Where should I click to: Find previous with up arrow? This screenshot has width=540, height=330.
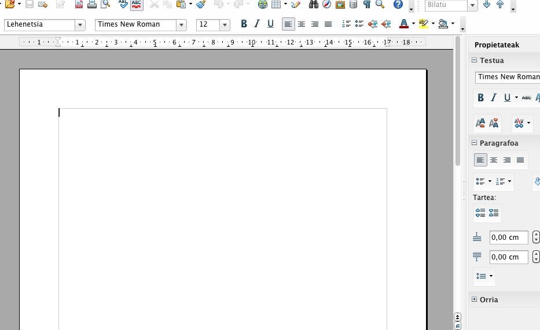click(500, 4)
